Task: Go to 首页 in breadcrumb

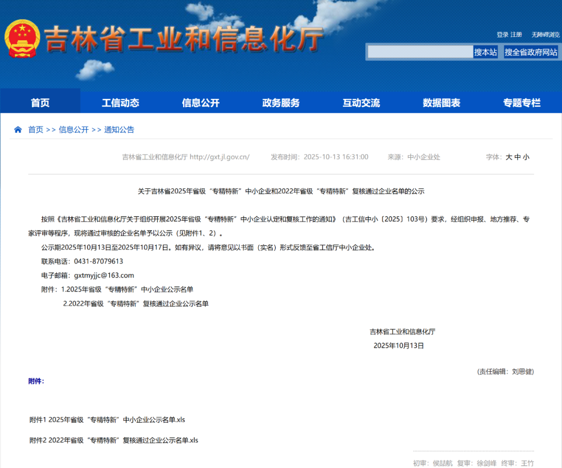Action: tap(36, 130)
